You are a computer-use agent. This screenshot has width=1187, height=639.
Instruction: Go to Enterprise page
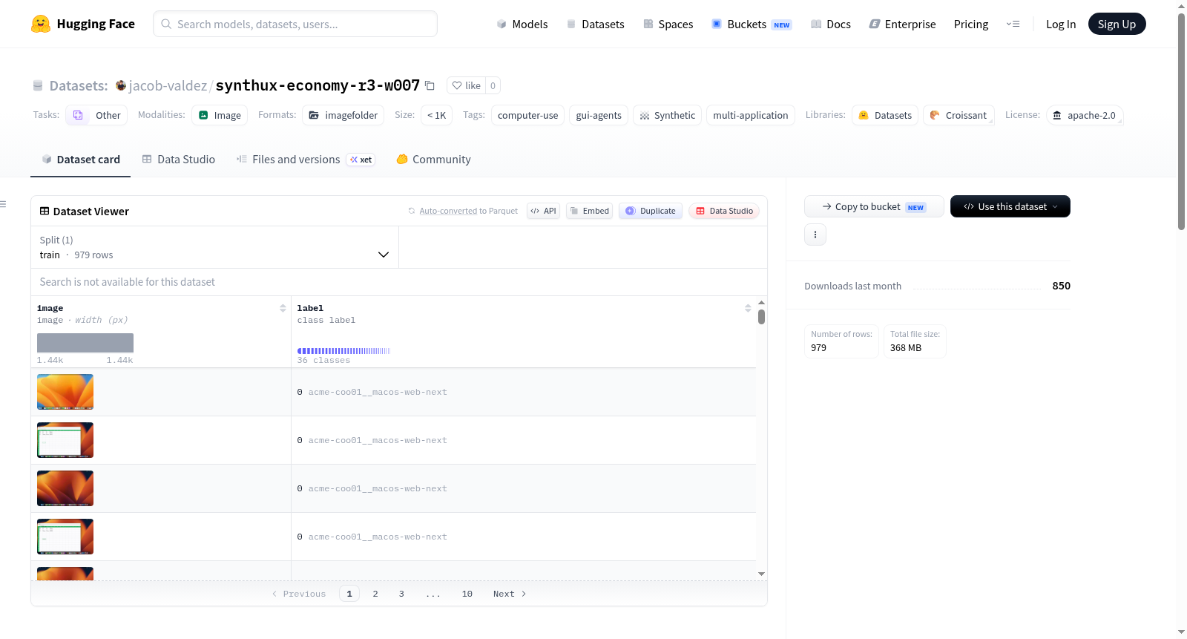coord(902,24)
